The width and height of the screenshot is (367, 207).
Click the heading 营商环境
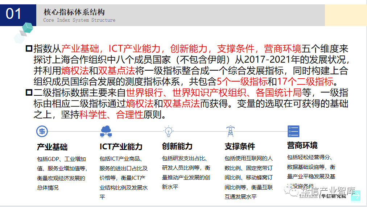[x=302, y=145]
